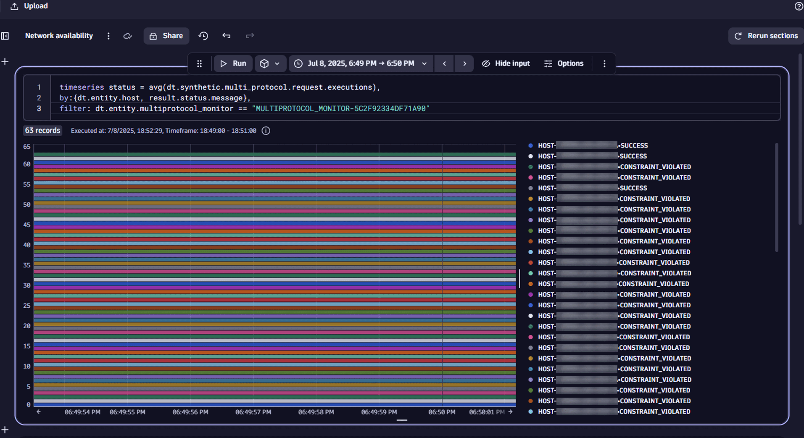Viewport: 804px width, 438px height.
Task: Toggle last legend entry CONSTRAINT_VIOLATED at bottom
Action: pos(609,412)
